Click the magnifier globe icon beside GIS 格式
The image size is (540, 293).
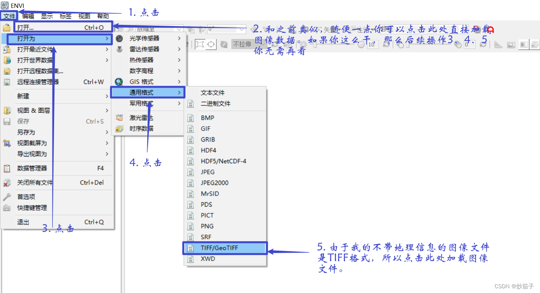pyautogui.click(x=119, y=82)
